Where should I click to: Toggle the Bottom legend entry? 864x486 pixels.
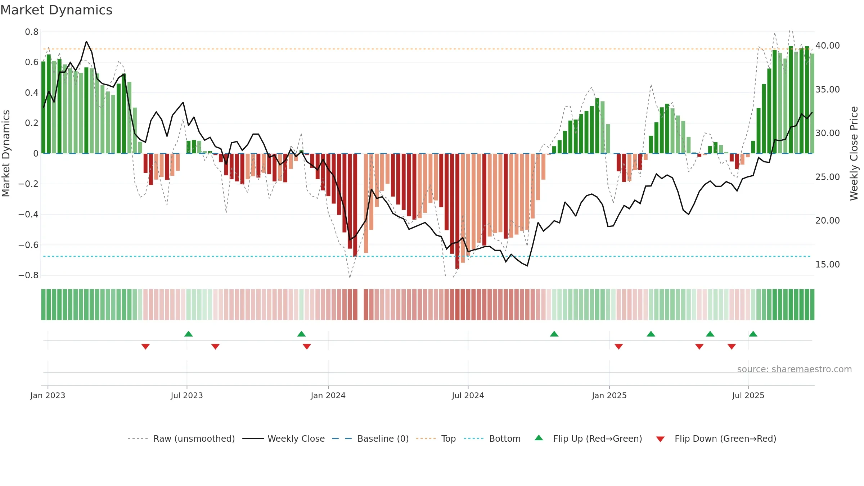492,438
